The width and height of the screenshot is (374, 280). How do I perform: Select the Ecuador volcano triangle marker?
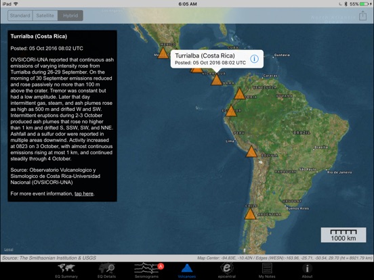(x=231, y=110)
